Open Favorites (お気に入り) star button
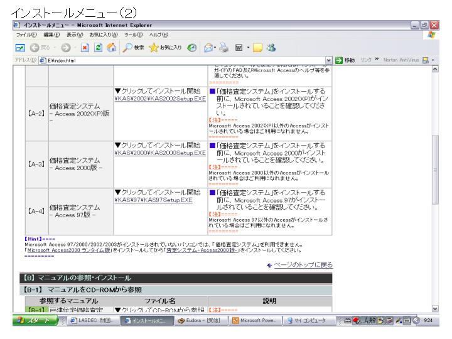The width and height of the screenshot is (452, 339). coord(165,48)
